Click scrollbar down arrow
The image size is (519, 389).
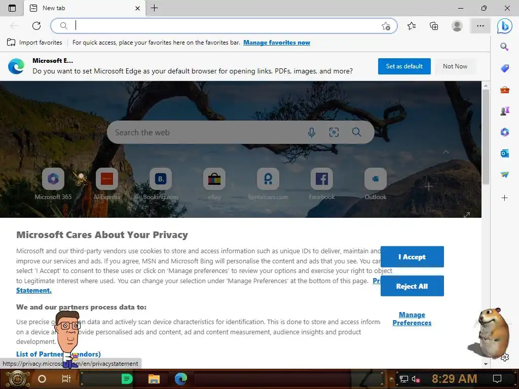coord(486,364)
